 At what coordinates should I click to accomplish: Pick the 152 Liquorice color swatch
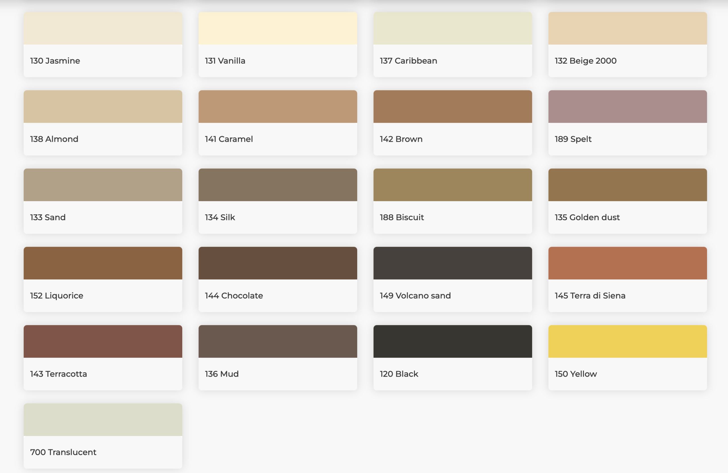click(x=103, y=263)
